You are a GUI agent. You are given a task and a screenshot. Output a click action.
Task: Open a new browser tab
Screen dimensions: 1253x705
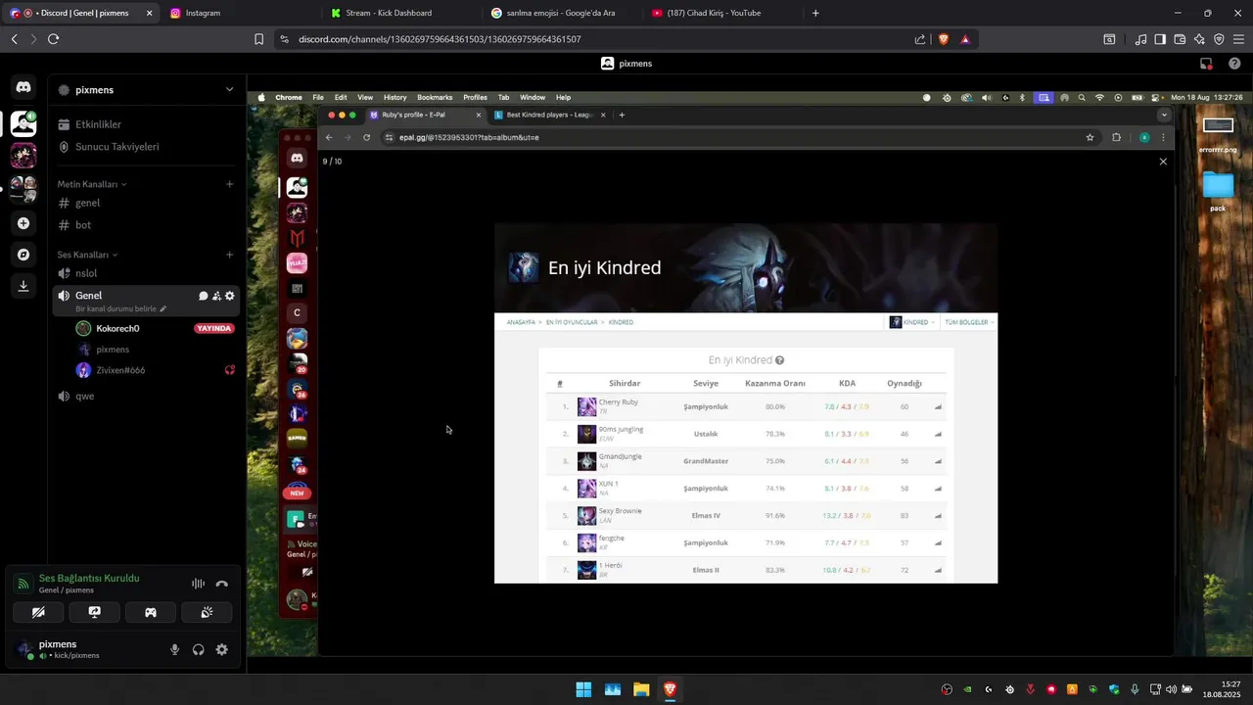coord(815,13)
